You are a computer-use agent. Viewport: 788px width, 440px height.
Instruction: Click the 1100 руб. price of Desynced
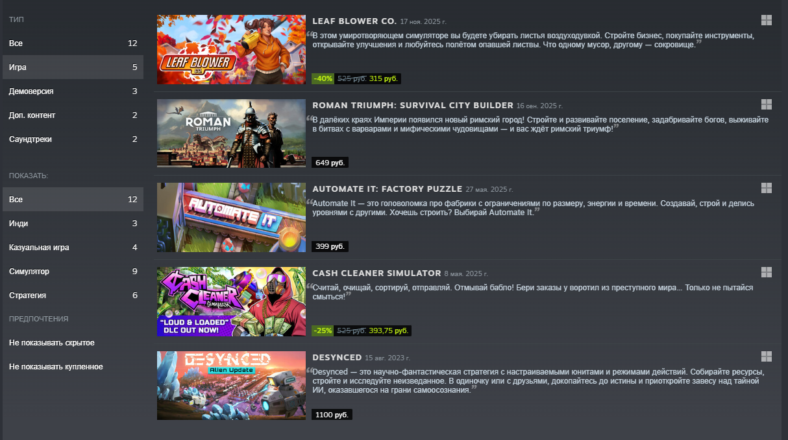click(x=332, y=414)
